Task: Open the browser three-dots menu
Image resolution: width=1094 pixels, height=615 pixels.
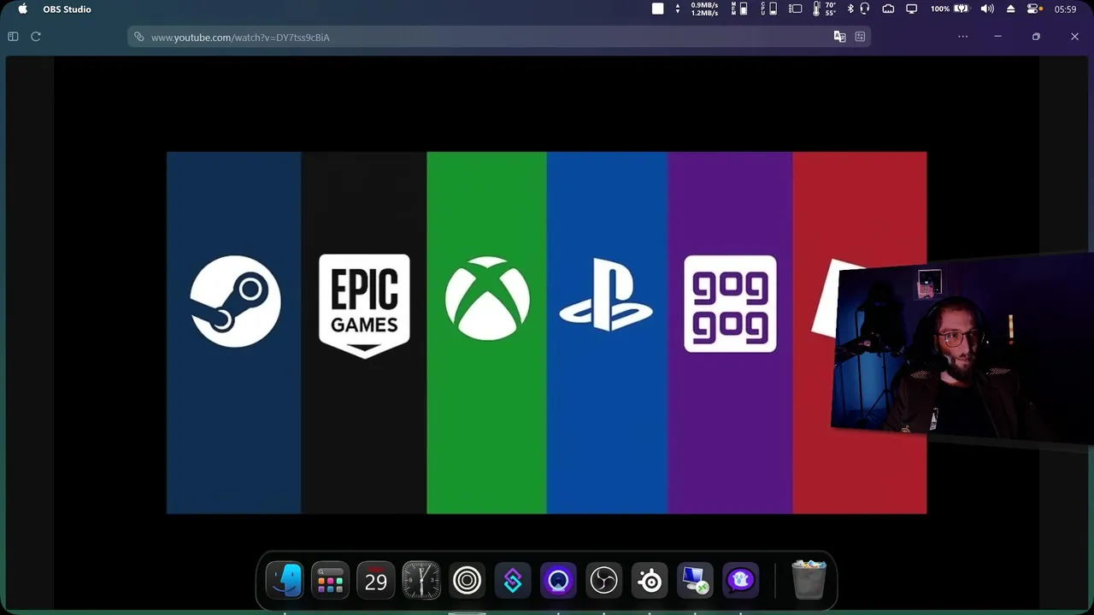Action: pyautogui.click(x=963, y=37)
